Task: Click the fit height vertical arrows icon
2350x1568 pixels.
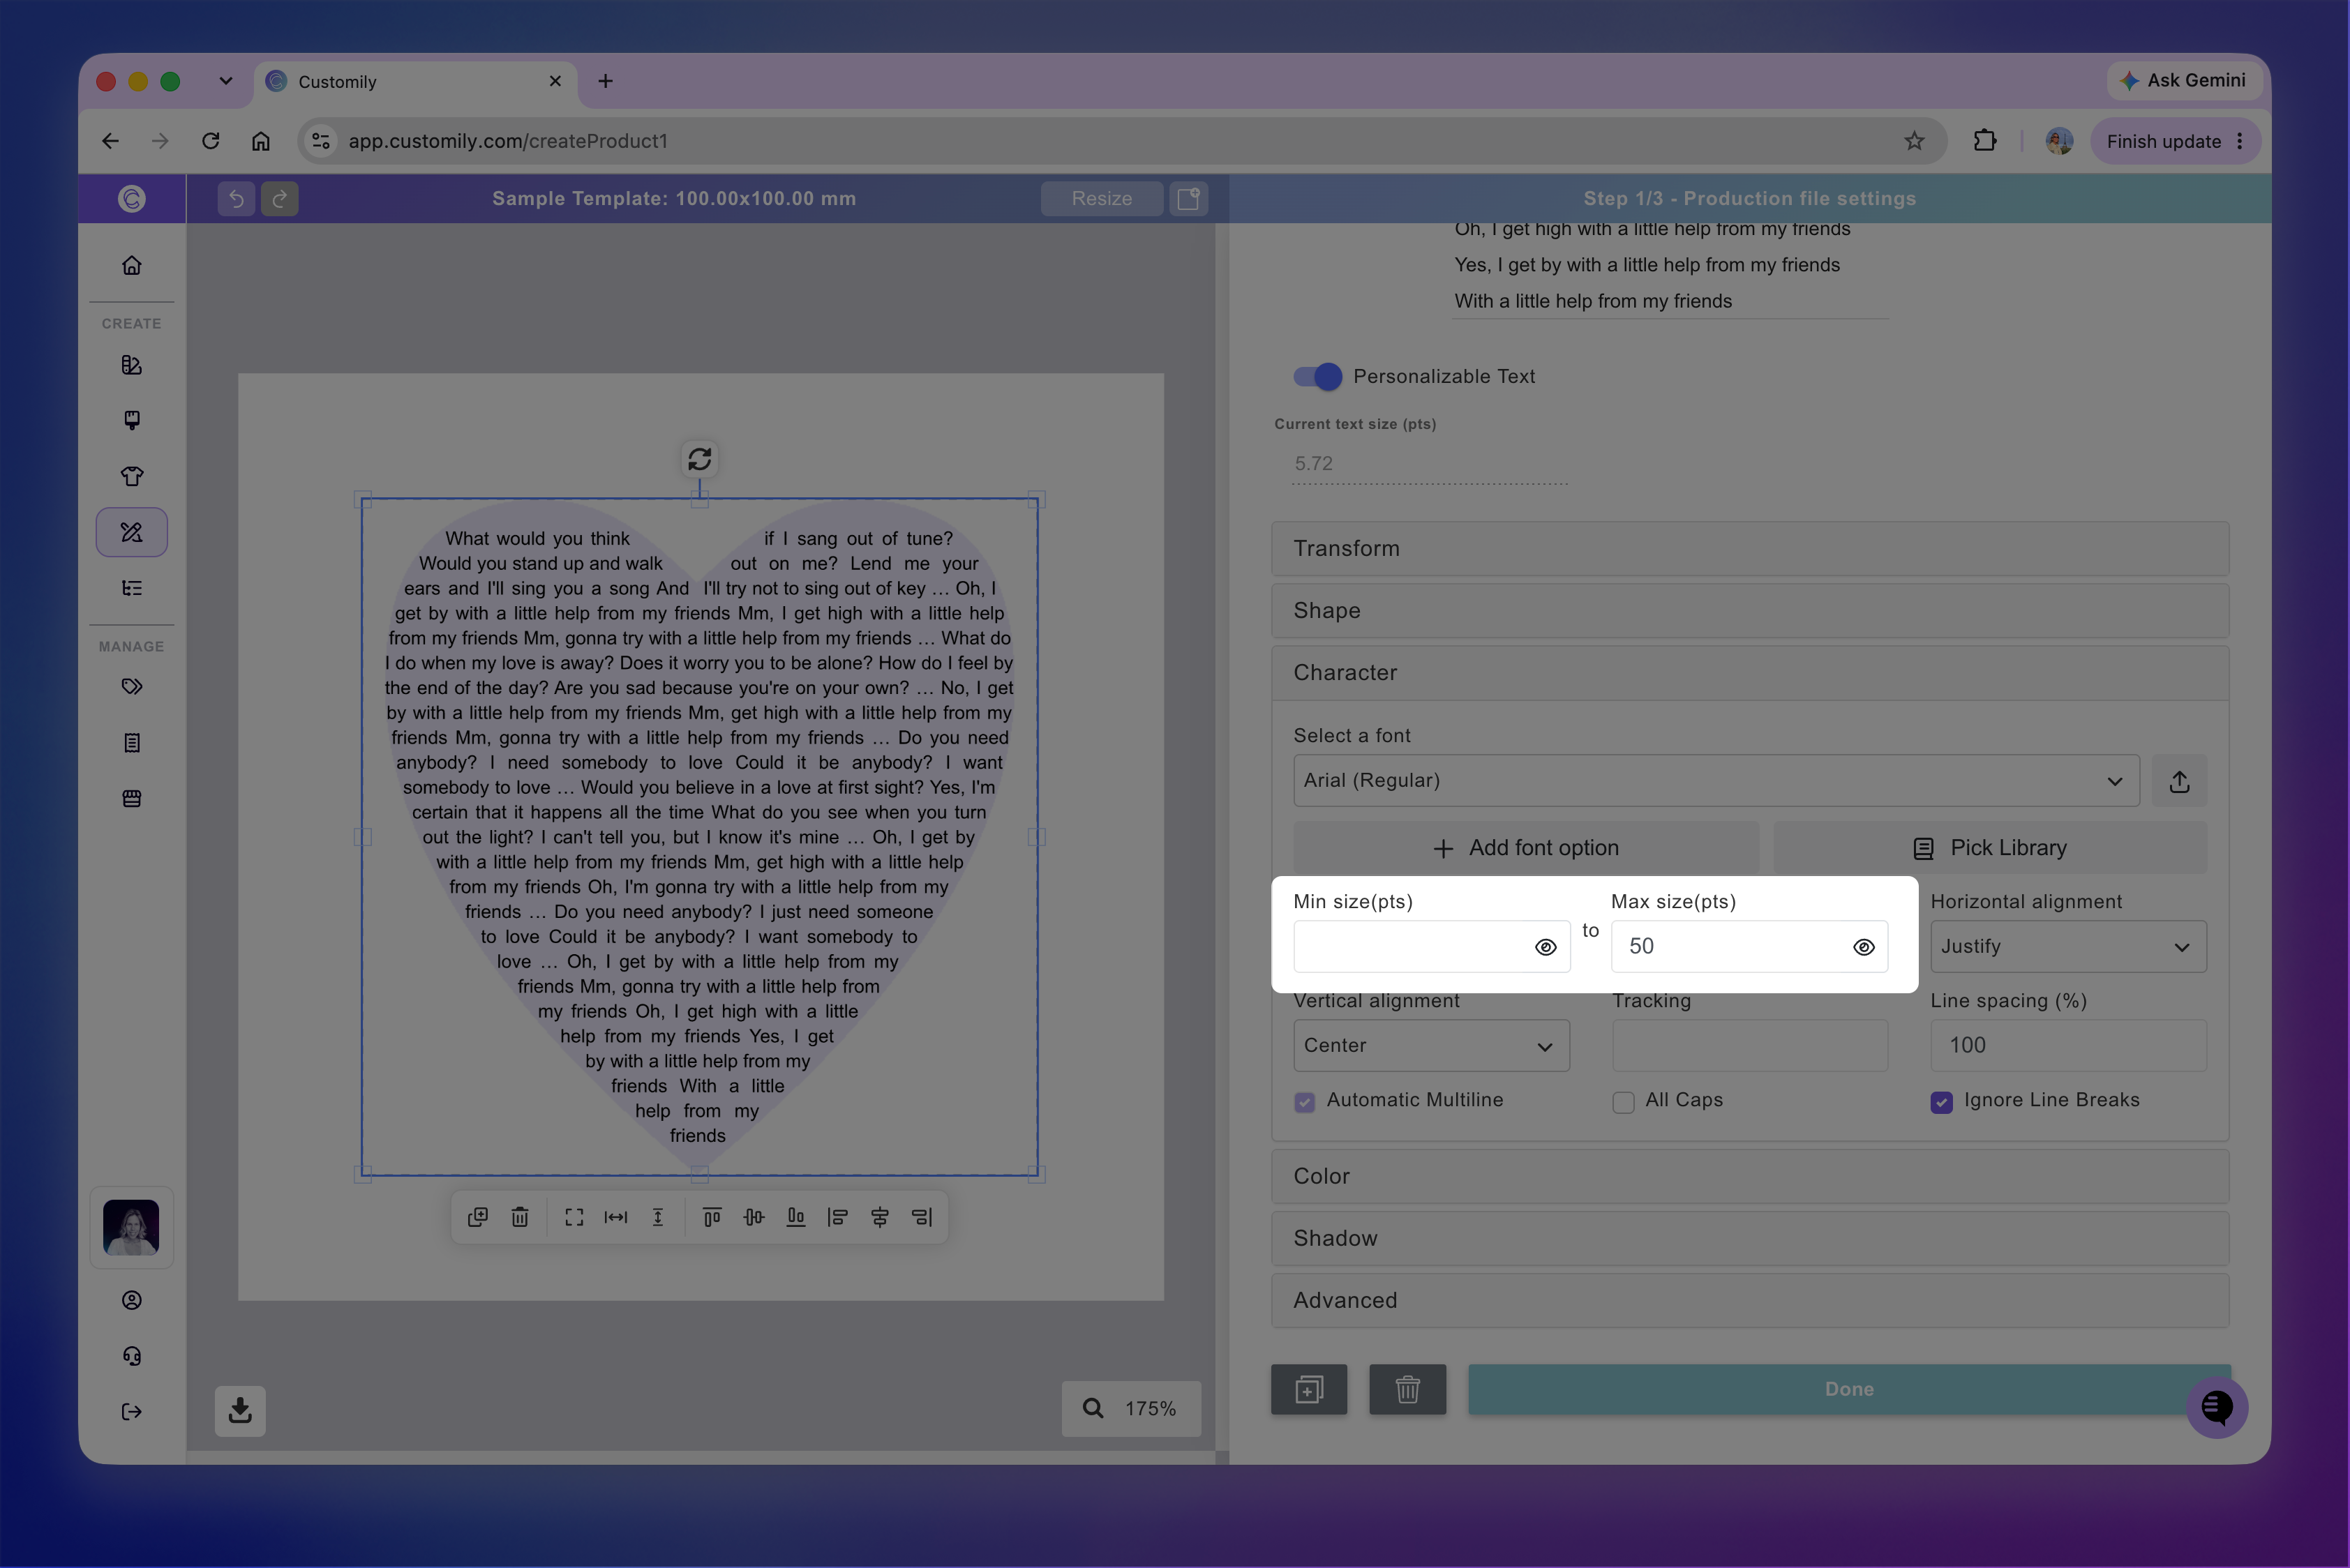Action: pyautogui.click(x=658, y=1217)
